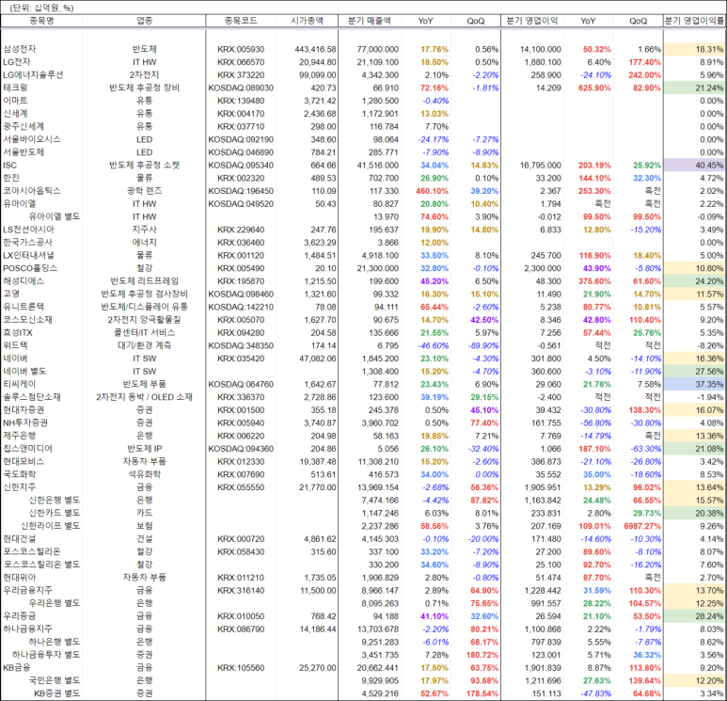Select the 분기 매출액 column header
The height and width of the screenshot is (701, 727).
point(370,21)
